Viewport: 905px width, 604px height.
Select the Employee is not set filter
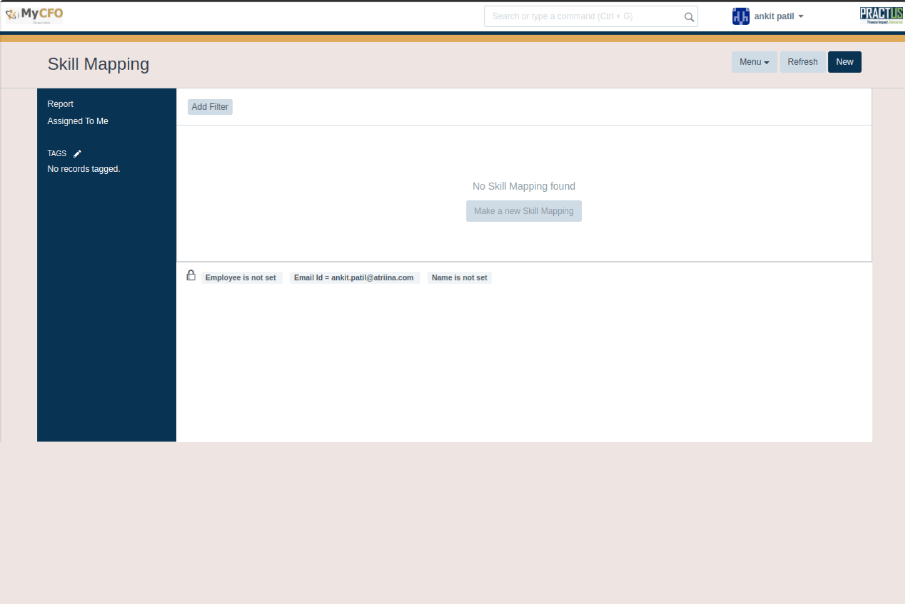coord(241,278)
